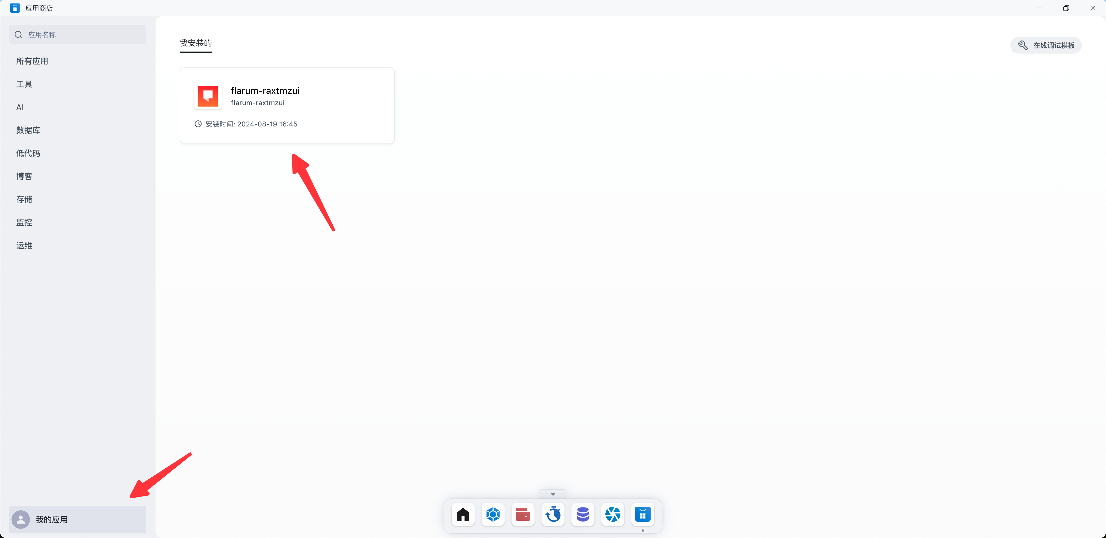
Task: Switch to the 我安装的 tab
Action: (x=196, y=43)
